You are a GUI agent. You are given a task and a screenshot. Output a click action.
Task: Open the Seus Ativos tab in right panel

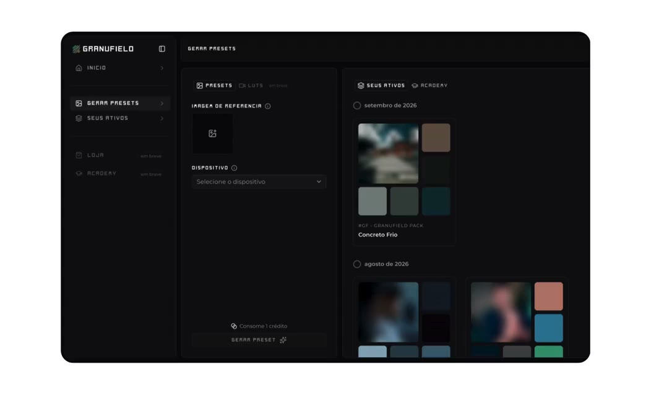[x=381, y=85]
